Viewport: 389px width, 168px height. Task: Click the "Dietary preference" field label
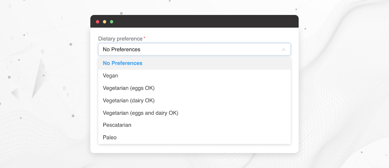click(120, 39)
